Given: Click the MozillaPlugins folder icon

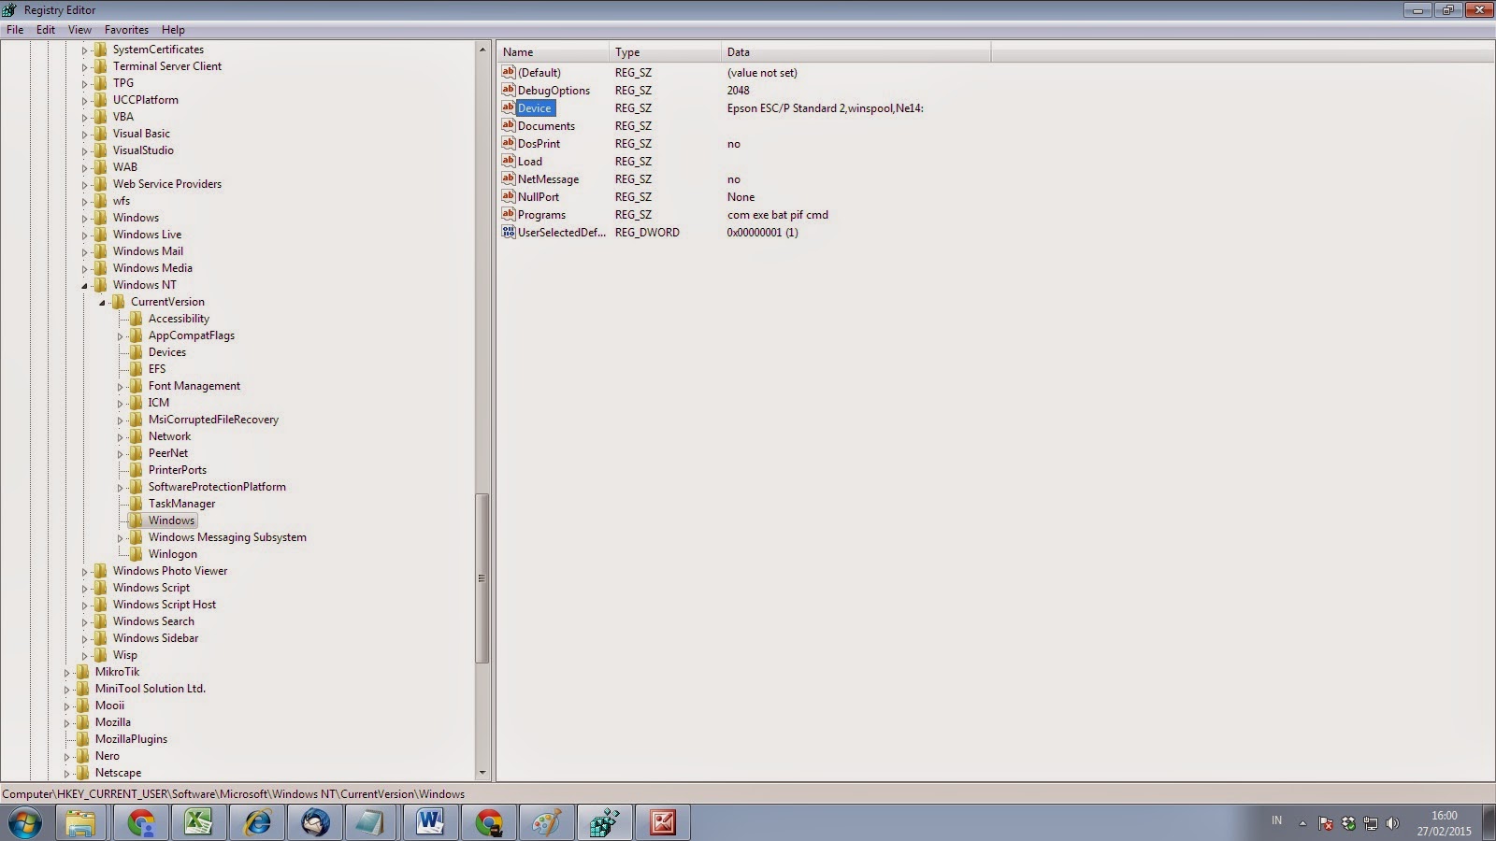Looking at the screenshot, I should pyautogui.click(x=83, y=739).
